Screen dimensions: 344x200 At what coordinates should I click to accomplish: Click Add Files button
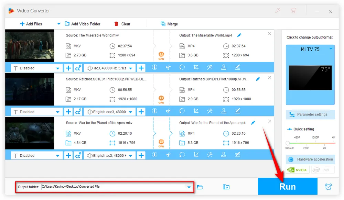31,24
